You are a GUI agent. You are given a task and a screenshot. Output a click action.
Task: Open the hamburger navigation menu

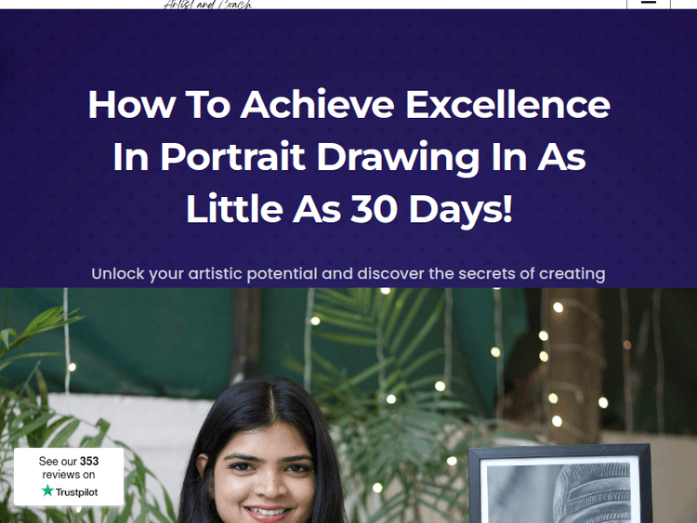648,4
